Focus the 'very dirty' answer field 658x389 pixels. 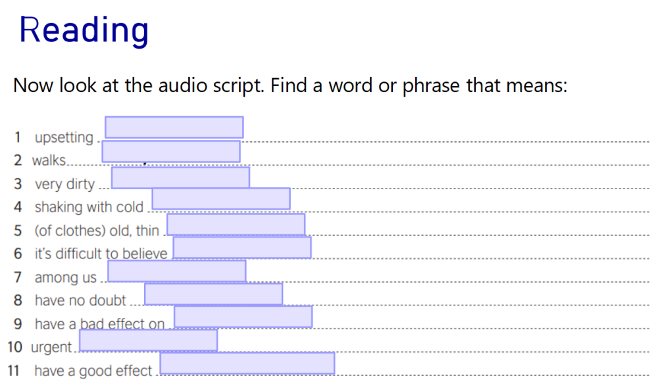click(180, 177)
